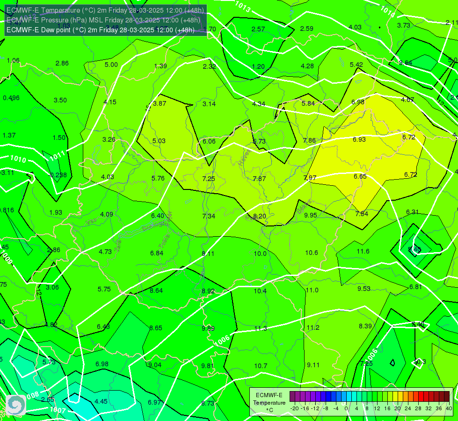The image size is (458, 421).
Task: Select the ECMWF-E Pressure MSL layer label
Action: click(x=103, y=20)
